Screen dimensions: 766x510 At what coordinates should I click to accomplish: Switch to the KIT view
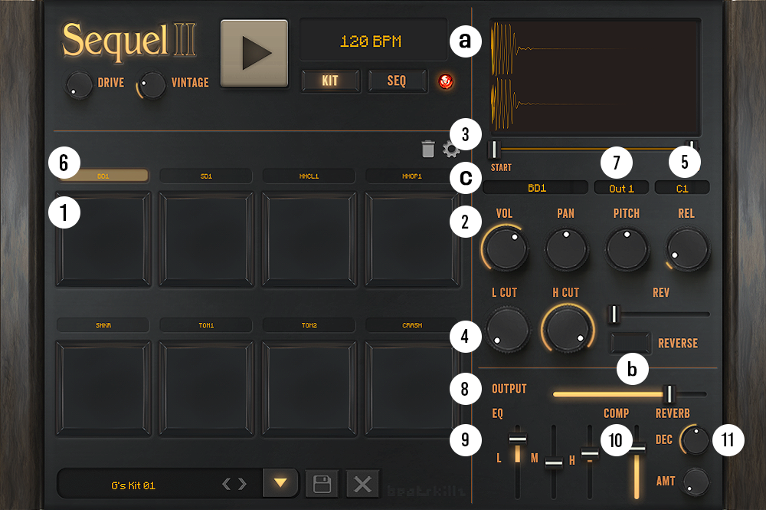pyautogui.click(x=330, y=81)
